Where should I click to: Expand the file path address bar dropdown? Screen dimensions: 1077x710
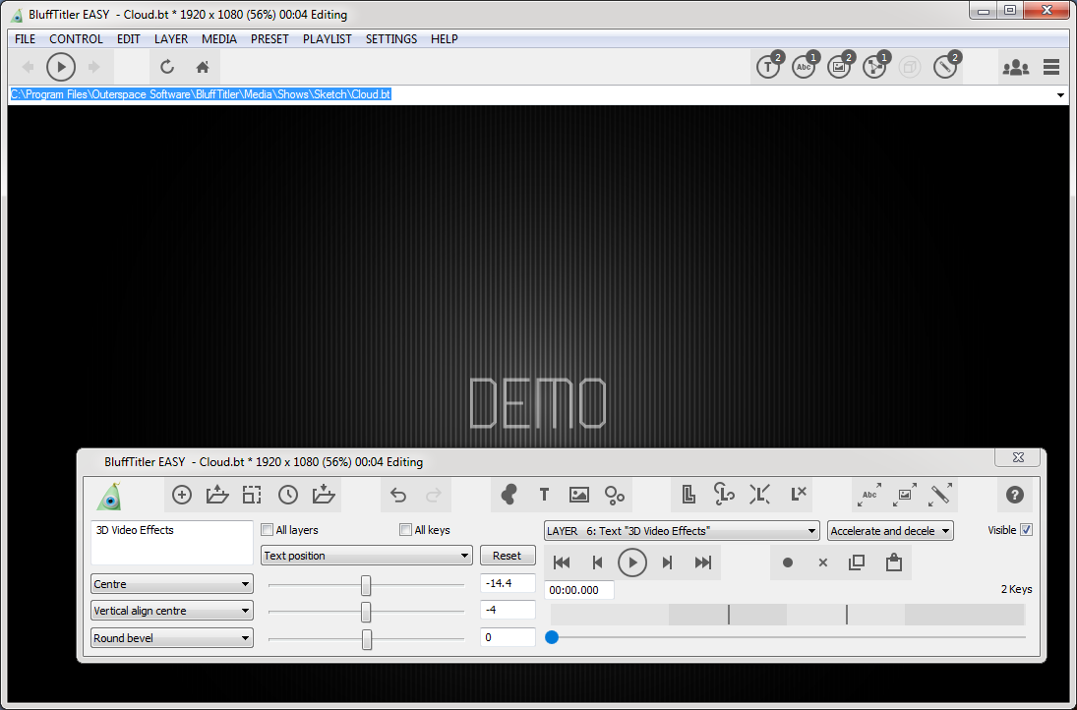[x=1060, y=94]
